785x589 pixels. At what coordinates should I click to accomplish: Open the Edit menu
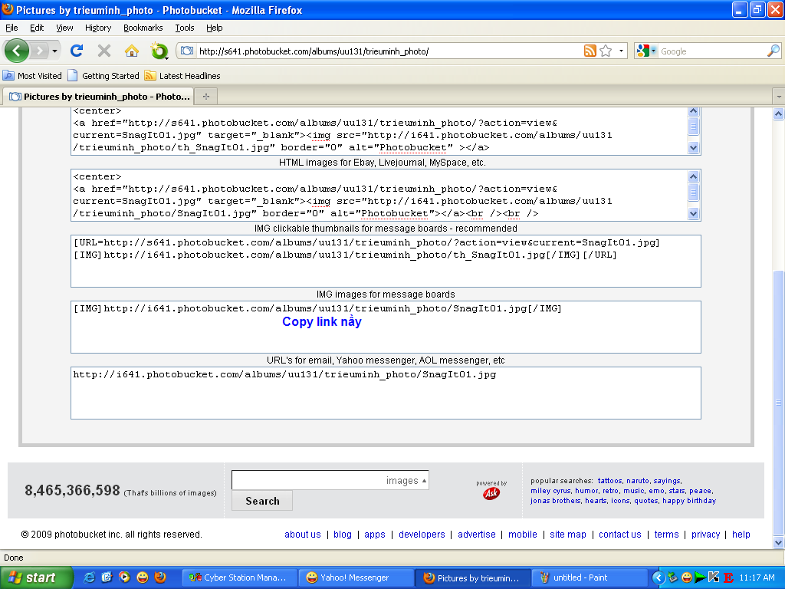point(37,28)
